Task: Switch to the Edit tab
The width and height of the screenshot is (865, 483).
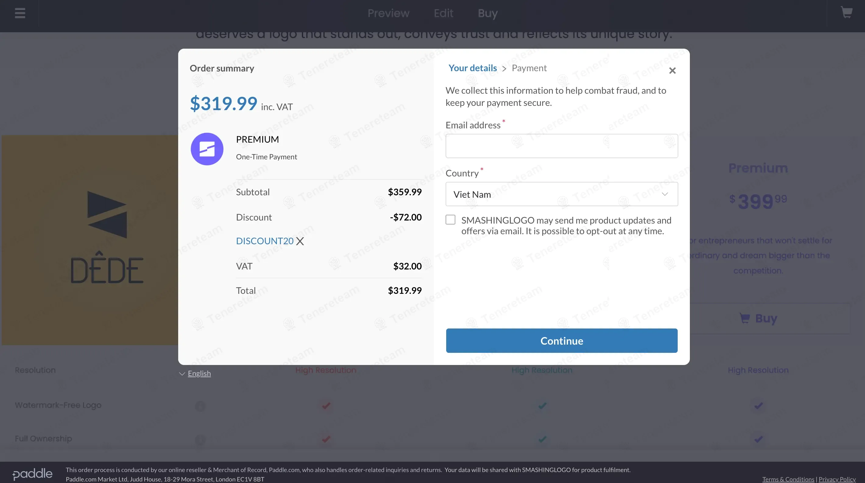Action: point(443,13)
